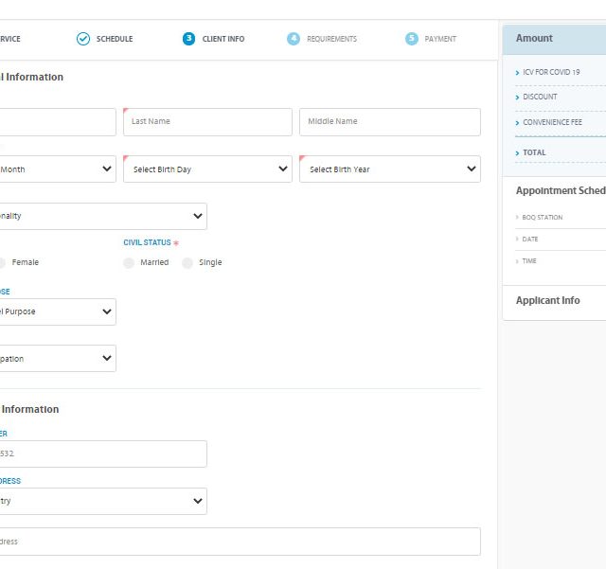The width and height of the screenshot is (606, 569).
Task: Choose Single civil status option
Action: pos(187,262)
